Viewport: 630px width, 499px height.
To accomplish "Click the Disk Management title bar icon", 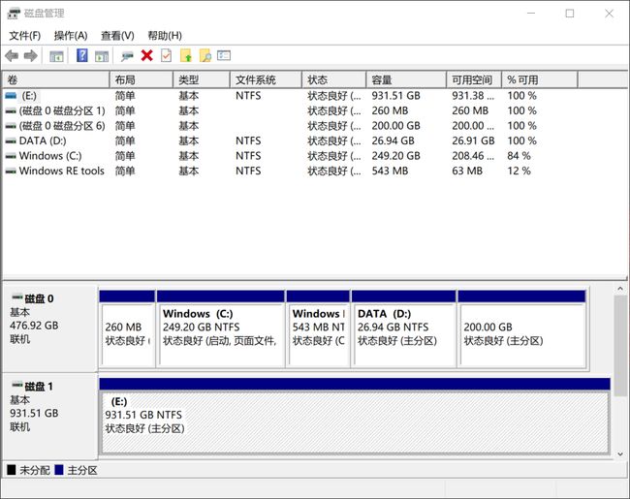I will [14, 14].
